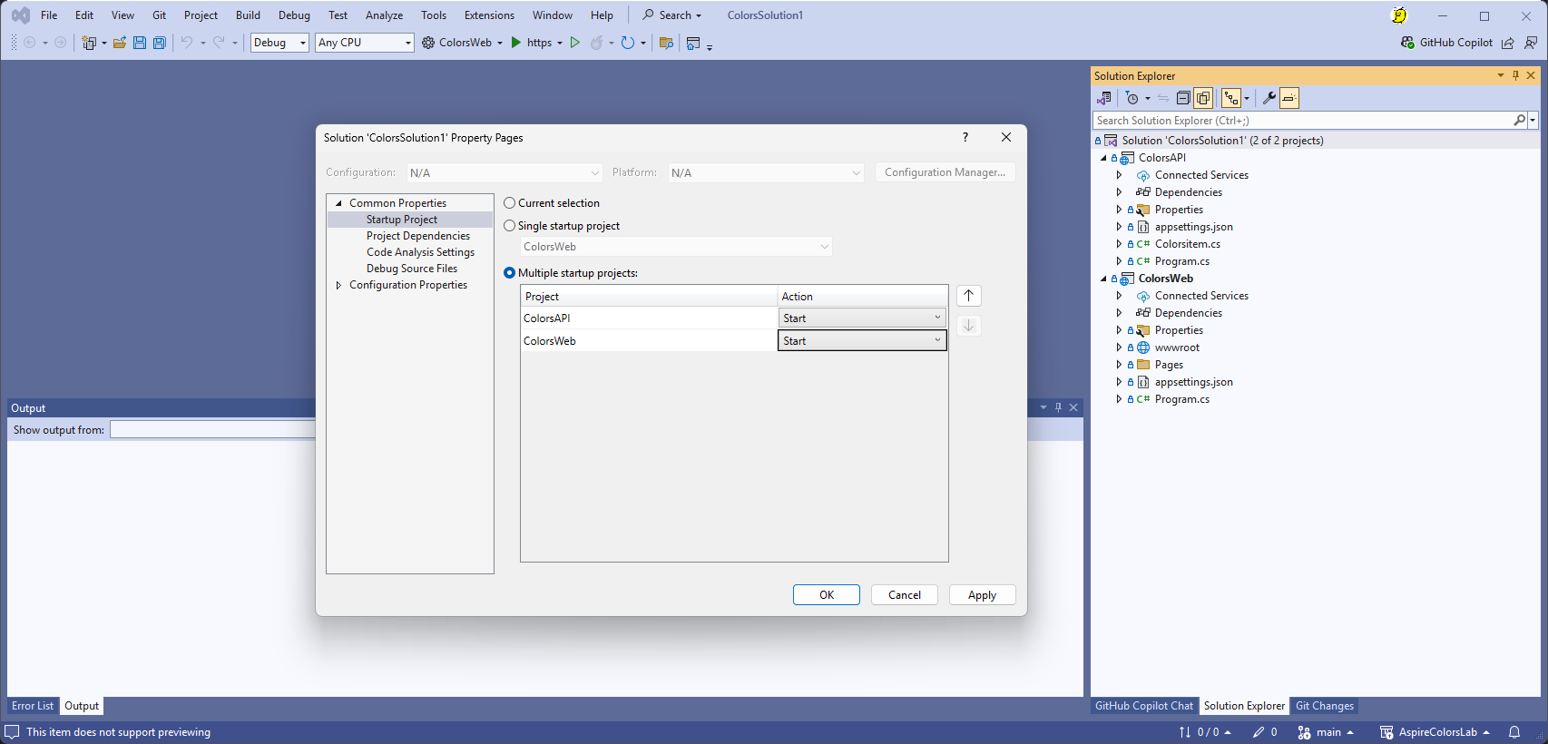
Task: Click the GitHub Copilot icon
Action: click(x=1407, y=43)
